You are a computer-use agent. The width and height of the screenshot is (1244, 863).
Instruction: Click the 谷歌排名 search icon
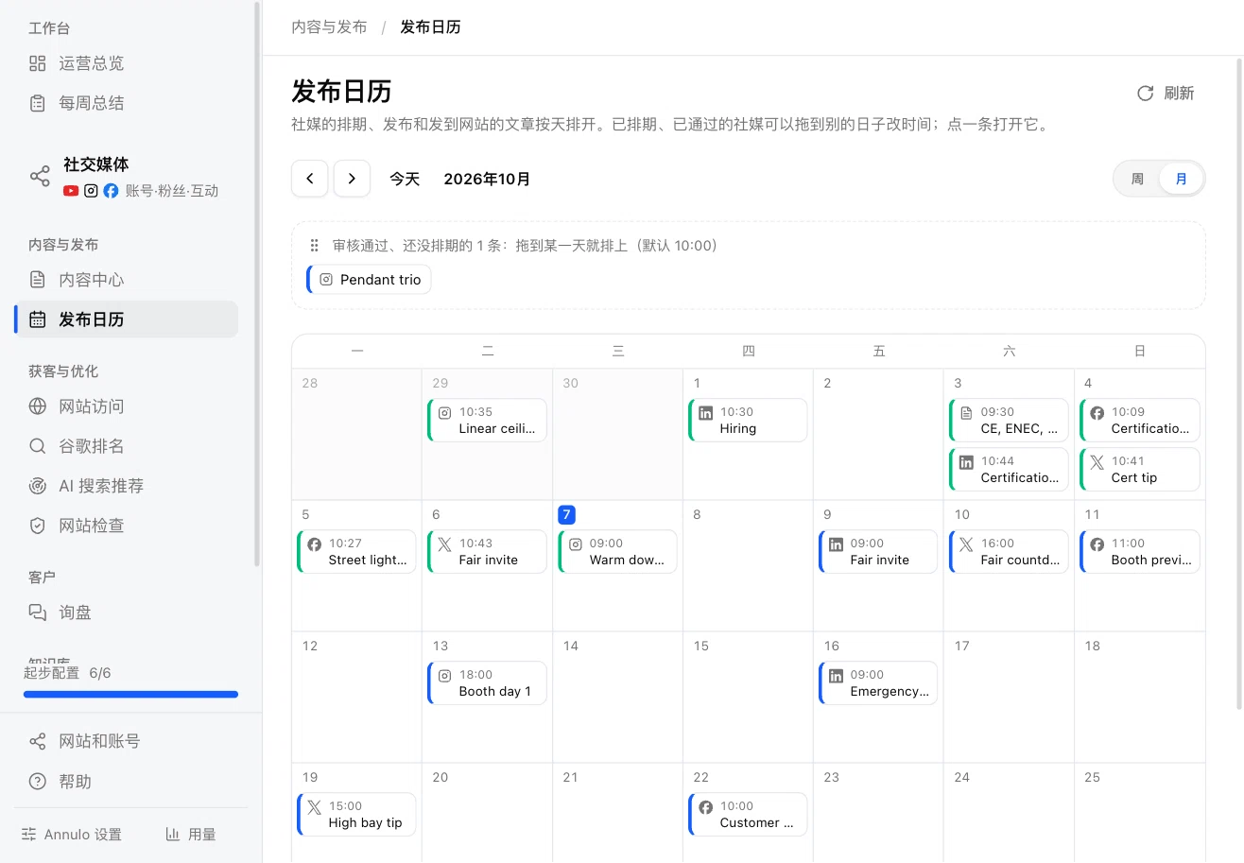[38, 446]
